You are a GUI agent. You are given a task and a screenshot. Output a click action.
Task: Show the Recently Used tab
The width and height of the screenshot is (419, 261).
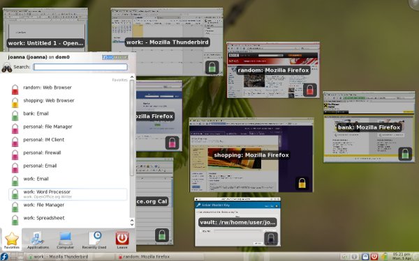coord(94,240)
